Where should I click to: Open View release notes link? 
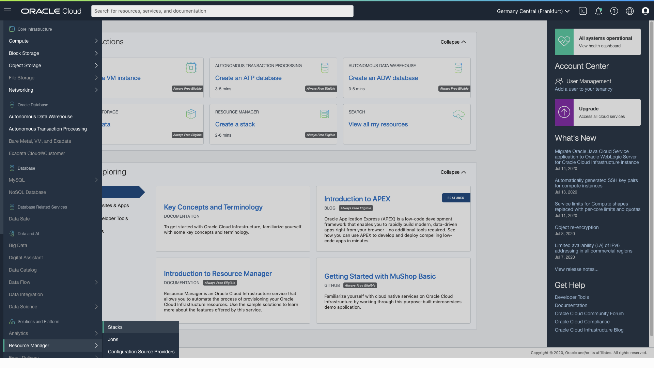click(x=576, y=269)
